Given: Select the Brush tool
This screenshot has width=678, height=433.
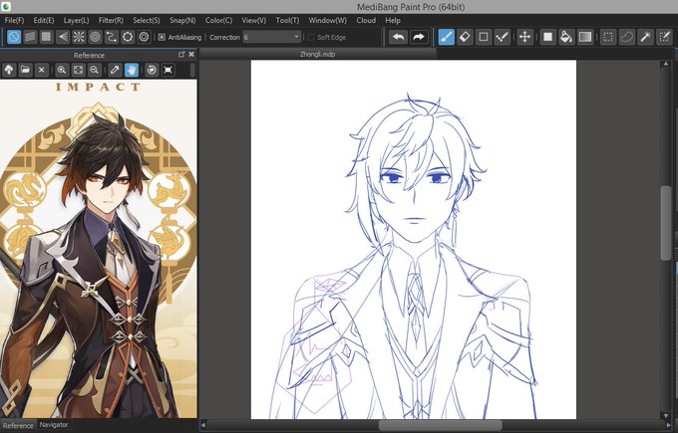Looking at the screenshot, I should [x=447, y=37].
